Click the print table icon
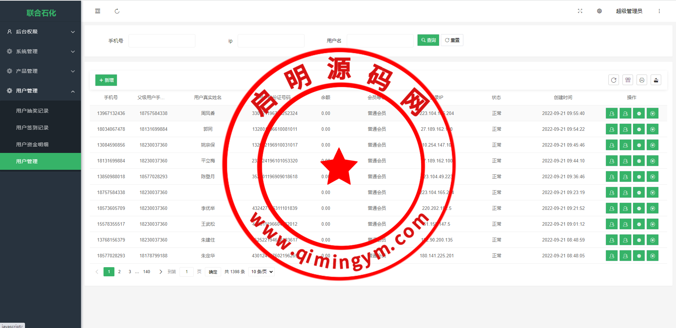This screenshot has width=676, height=328. (x=642, y=80)
